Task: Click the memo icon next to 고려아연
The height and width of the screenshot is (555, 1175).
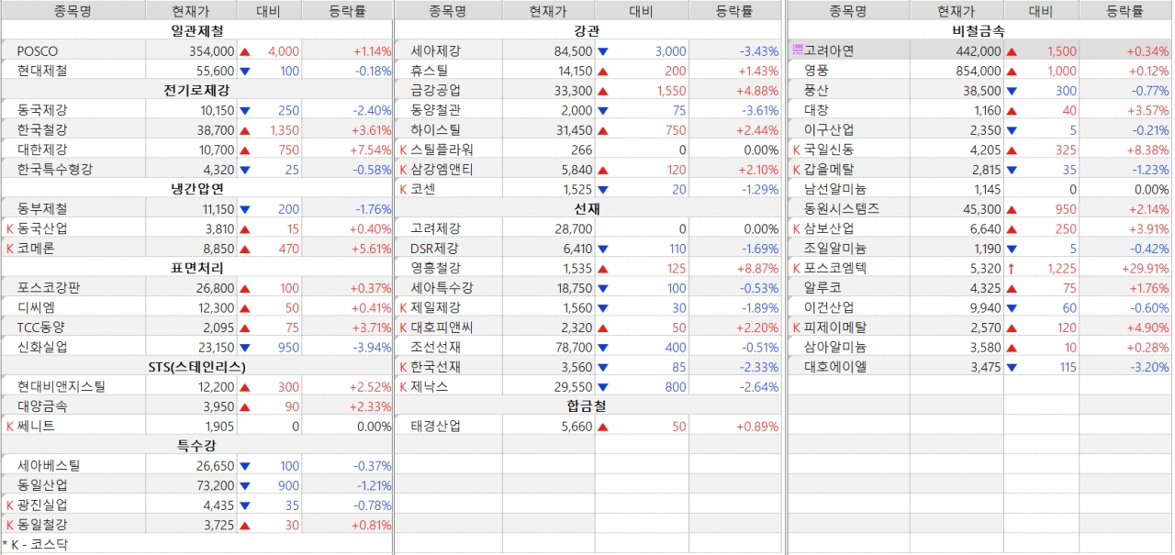Action: tap(797, 50)
